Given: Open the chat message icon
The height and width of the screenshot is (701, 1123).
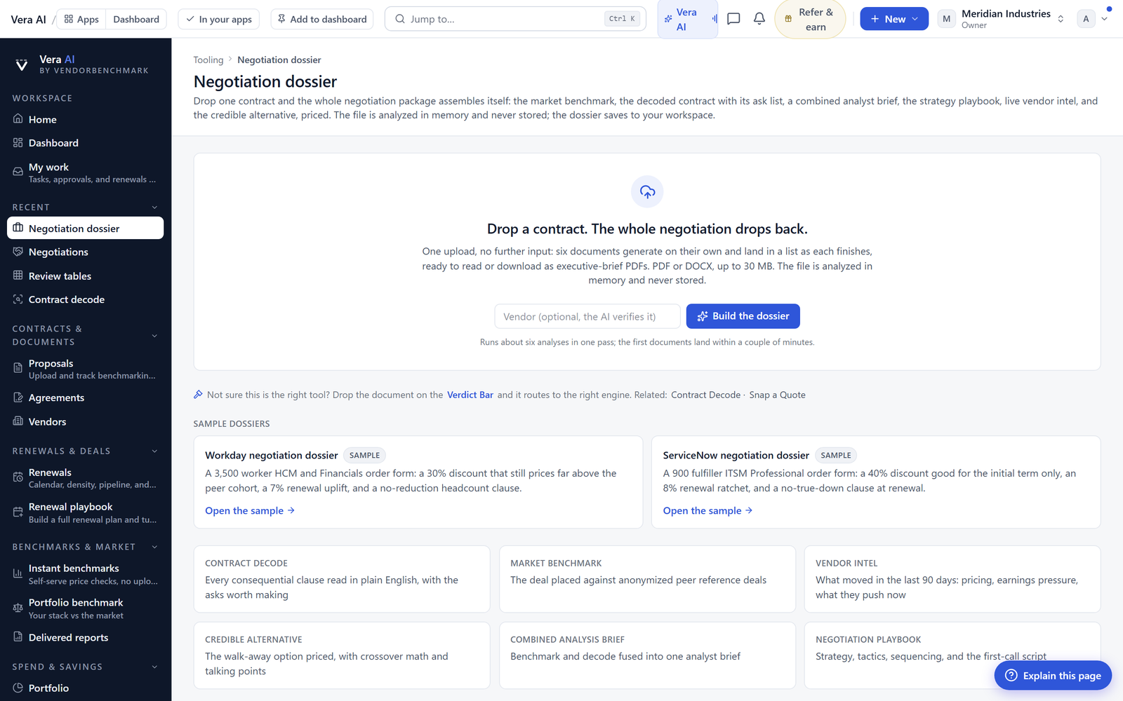Looking at the screenshot, I should pyautogui.click(x=733, y=19).
